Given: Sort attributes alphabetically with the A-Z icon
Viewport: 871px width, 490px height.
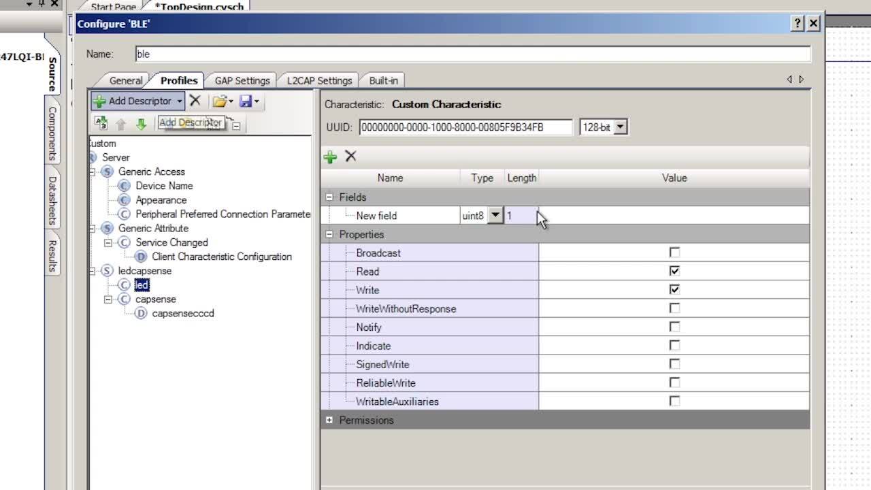Looking at the screenshot, I should [100, 123].
